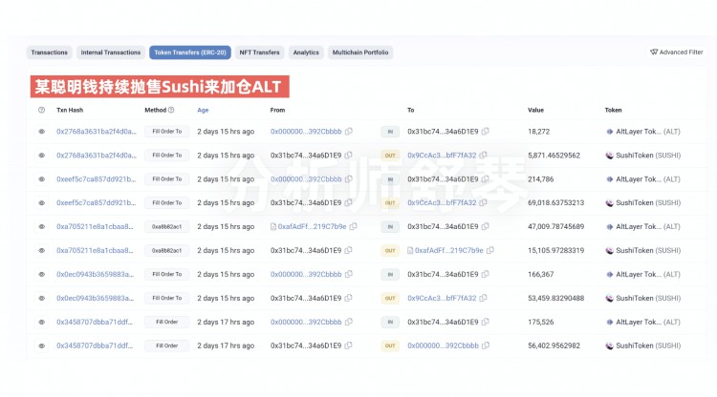Click the Fill Order badge in the 175,526 row
The width and height of the screenshot is (717, 397).
coord(167,322)
